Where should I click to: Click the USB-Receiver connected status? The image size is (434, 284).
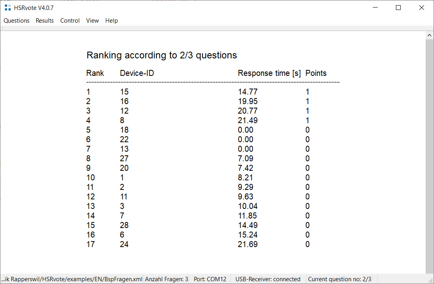point(268,279)
